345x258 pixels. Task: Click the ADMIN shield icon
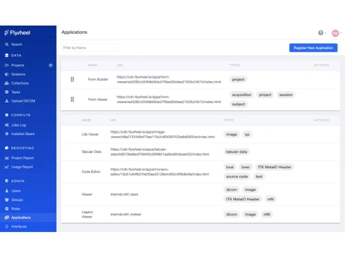7,181
